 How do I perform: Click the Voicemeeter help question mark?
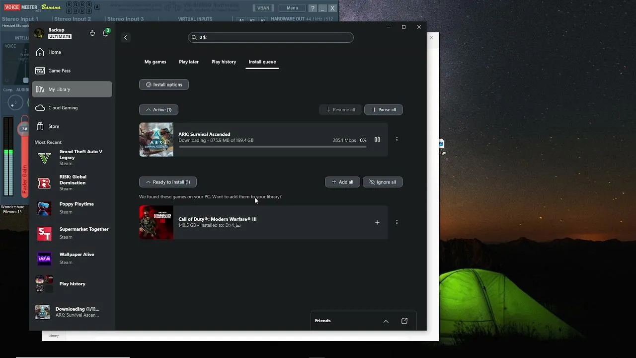pyautogui.click(x=313, y=8)
